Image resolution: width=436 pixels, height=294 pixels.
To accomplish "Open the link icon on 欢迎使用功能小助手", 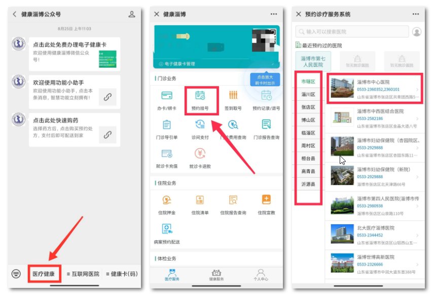I will 107,97.
